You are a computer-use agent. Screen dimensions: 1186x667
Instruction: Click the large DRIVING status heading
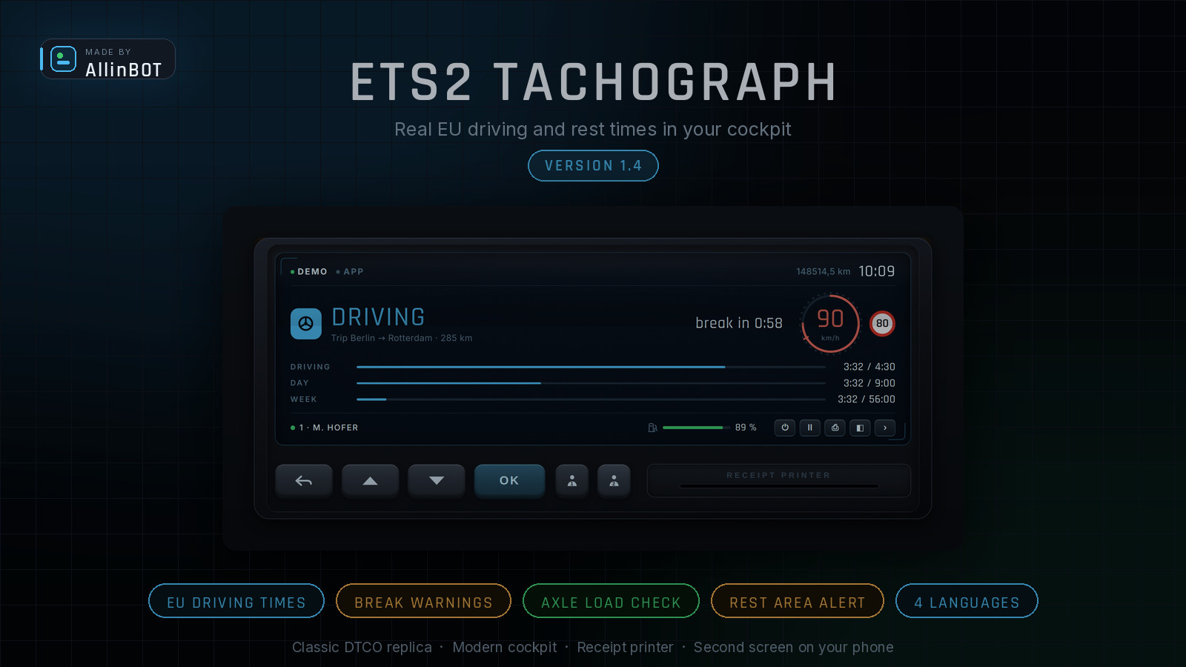point(379,317)
